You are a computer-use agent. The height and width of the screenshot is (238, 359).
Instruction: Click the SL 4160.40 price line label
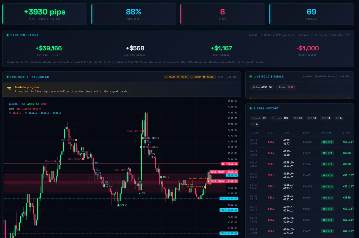coord(229,164)
